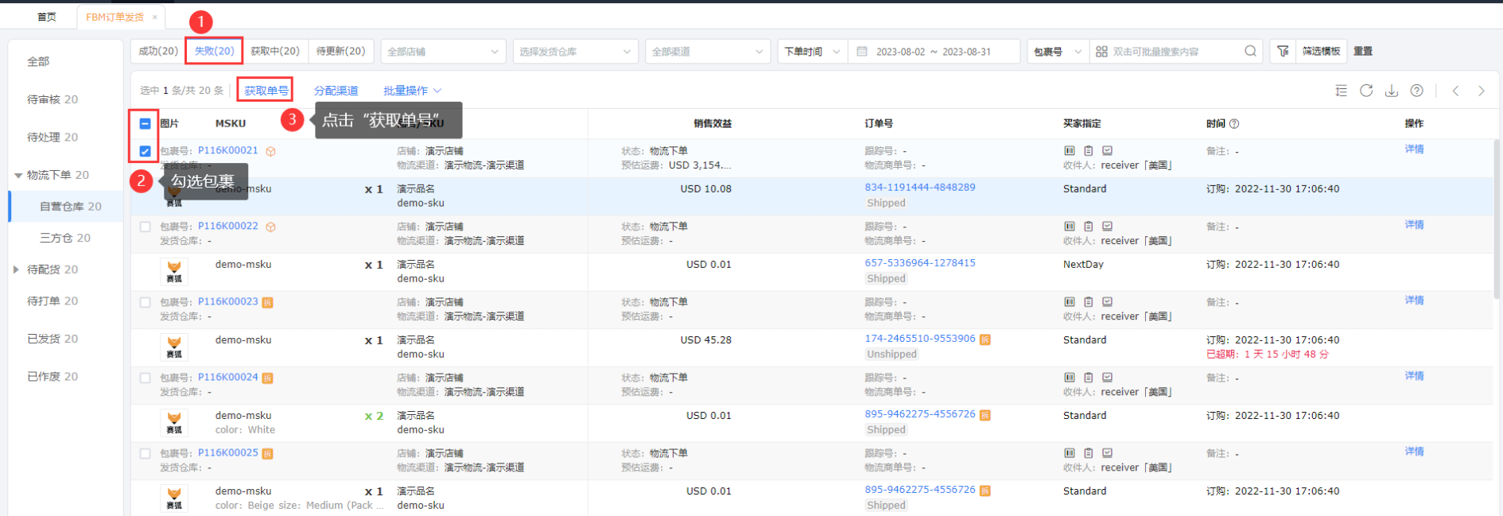Switch to the 失败(20) tab
1503x516 pixels.
[x=214, y=51]
